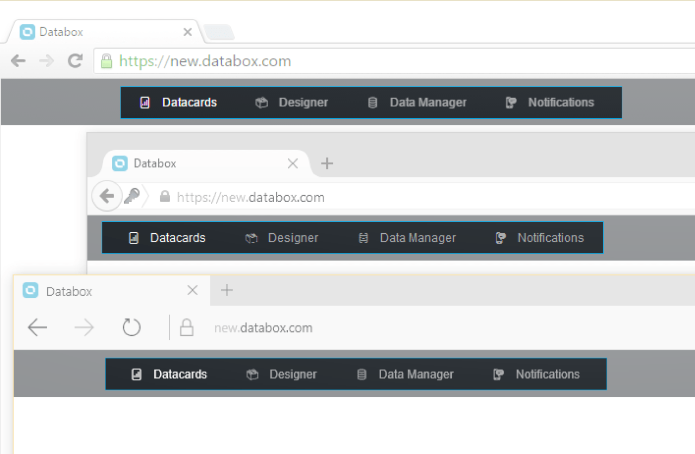This screenshot has width=695, height=454.
Task: Open Designer in the Edge window
Action: click(293, 374)
